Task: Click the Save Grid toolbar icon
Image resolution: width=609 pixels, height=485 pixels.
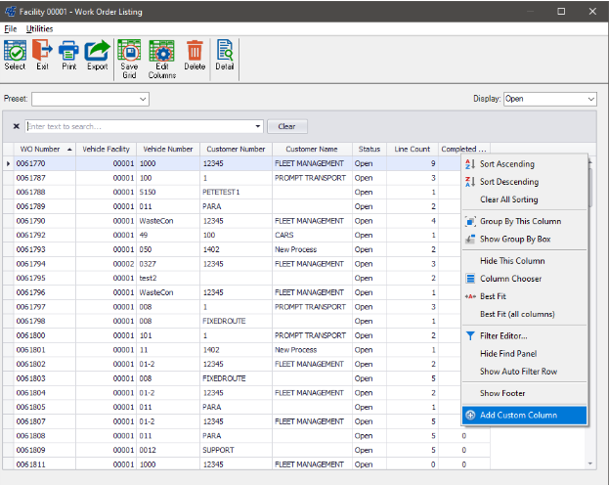Action: (129, 59)
